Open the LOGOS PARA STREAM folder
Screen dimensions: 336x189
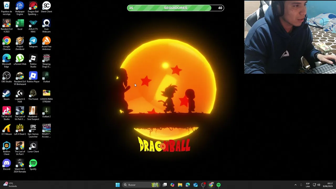tap(46, 96)
